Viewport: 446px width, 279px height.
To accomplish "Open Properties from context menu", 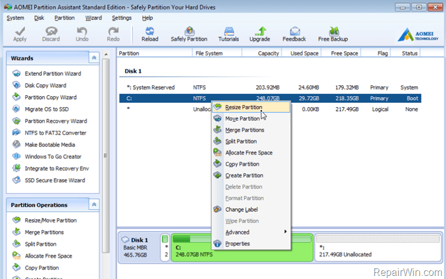I will point(251,244).
